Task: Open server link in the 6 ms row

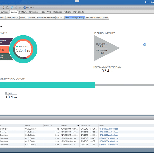Action: 109,135
